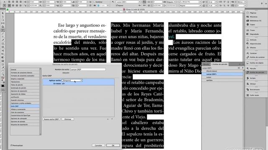Viewport: 268px width, 150px height.
Task: Open the Ceñir texto panel
Action: coord(254,95)
